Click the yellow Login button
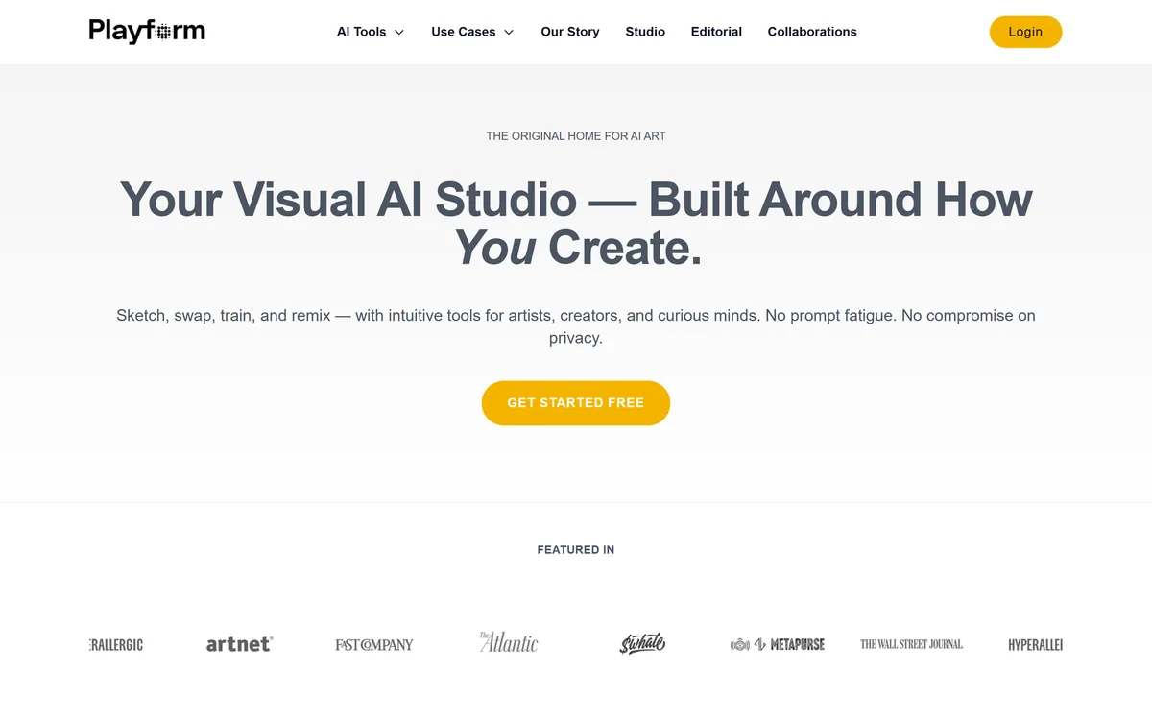Viewport: 1152px width, 720px height. point(1025,32)
